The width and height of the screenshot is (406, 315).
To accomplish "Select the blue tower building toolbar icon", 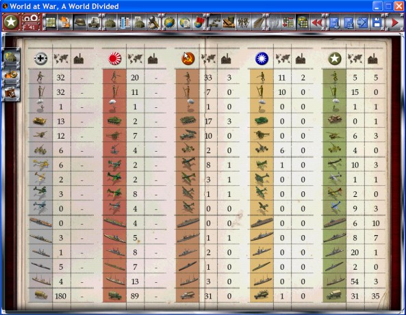I will (125, 23).
